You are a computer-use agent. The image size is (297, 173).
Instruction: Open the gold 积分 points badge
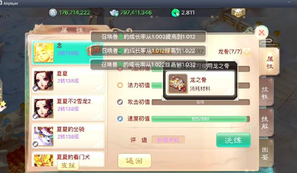(238, 13)
